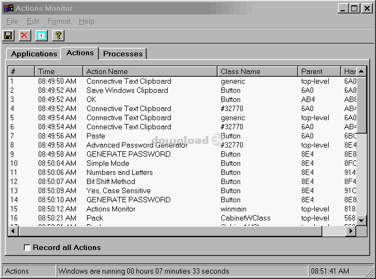Click the yellow question mark help icon
This screenshot has width=376, height=279.
tap(58, 35)
